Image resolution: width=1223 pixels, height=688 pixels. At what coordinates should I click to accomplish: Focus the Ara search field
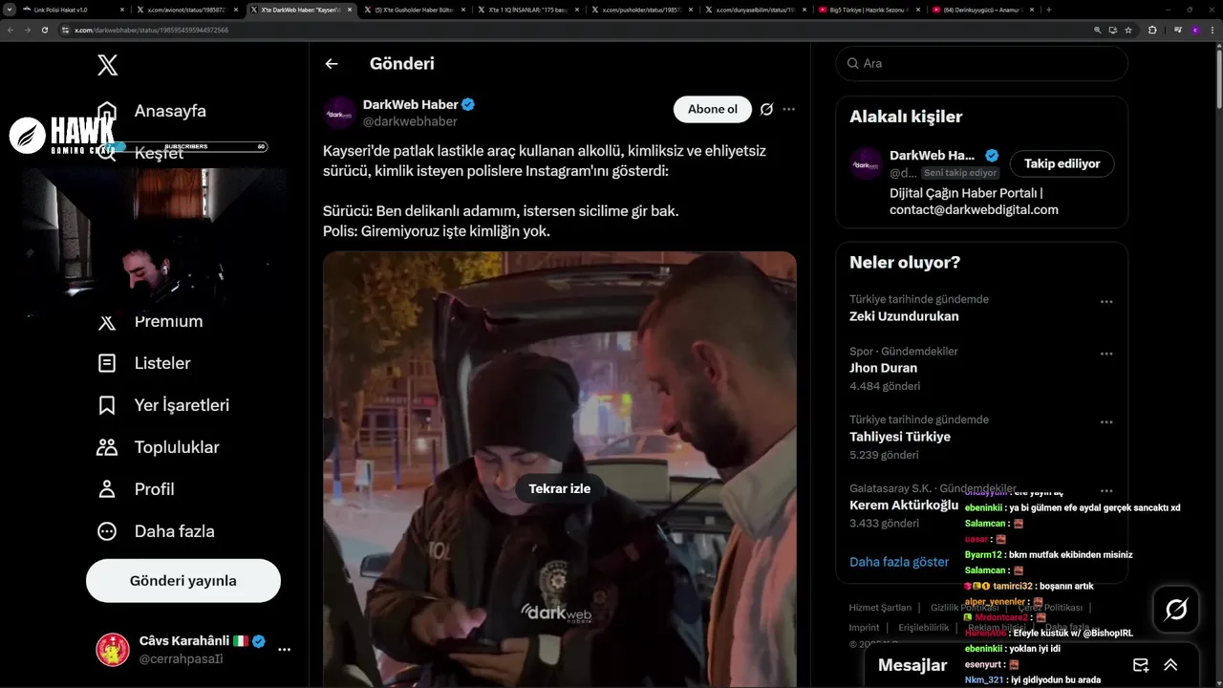pos(982,63)
